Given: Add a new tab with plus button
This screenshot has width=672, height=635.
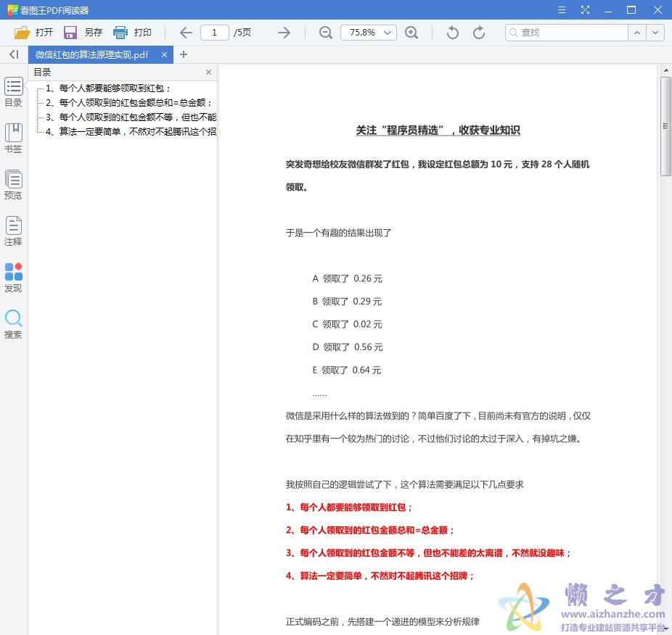Looking at the screenshot, I should point(184,54).
